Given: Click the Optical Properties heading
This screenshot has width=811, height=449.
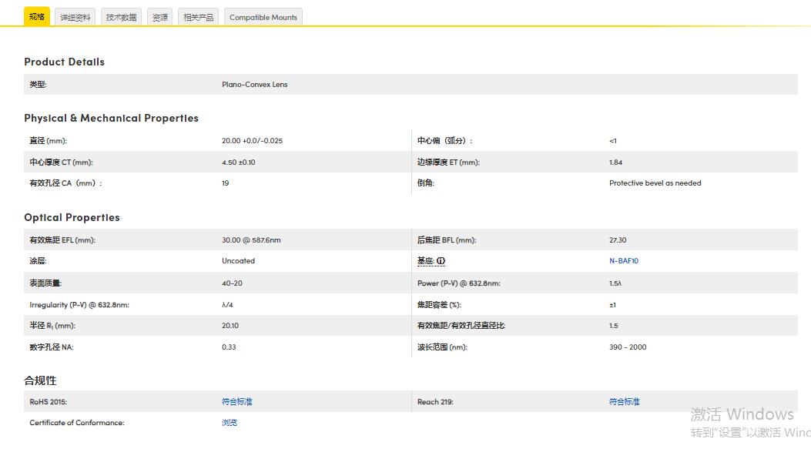Looking at the screenshot, I should tap(72, 217).
